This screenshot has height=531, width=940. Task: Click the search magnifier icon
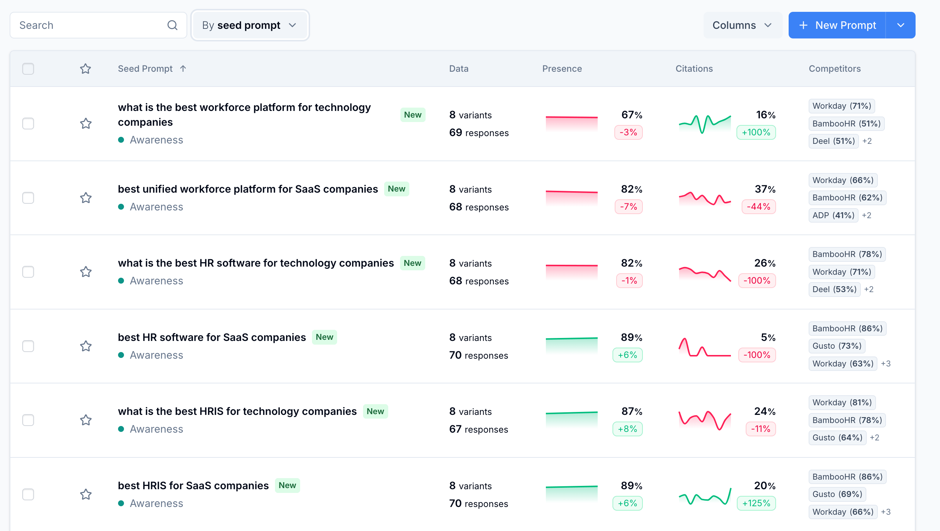coord(172,25)
